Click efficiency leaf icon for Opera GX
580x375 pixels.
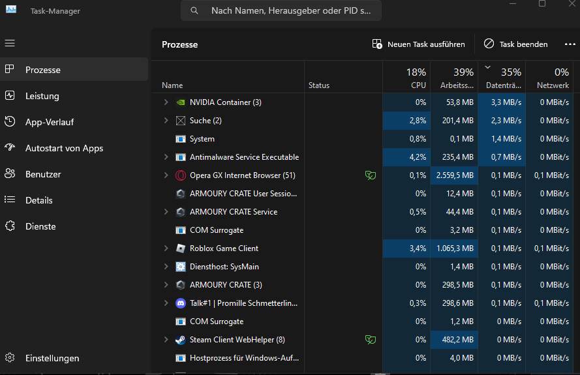371,175
